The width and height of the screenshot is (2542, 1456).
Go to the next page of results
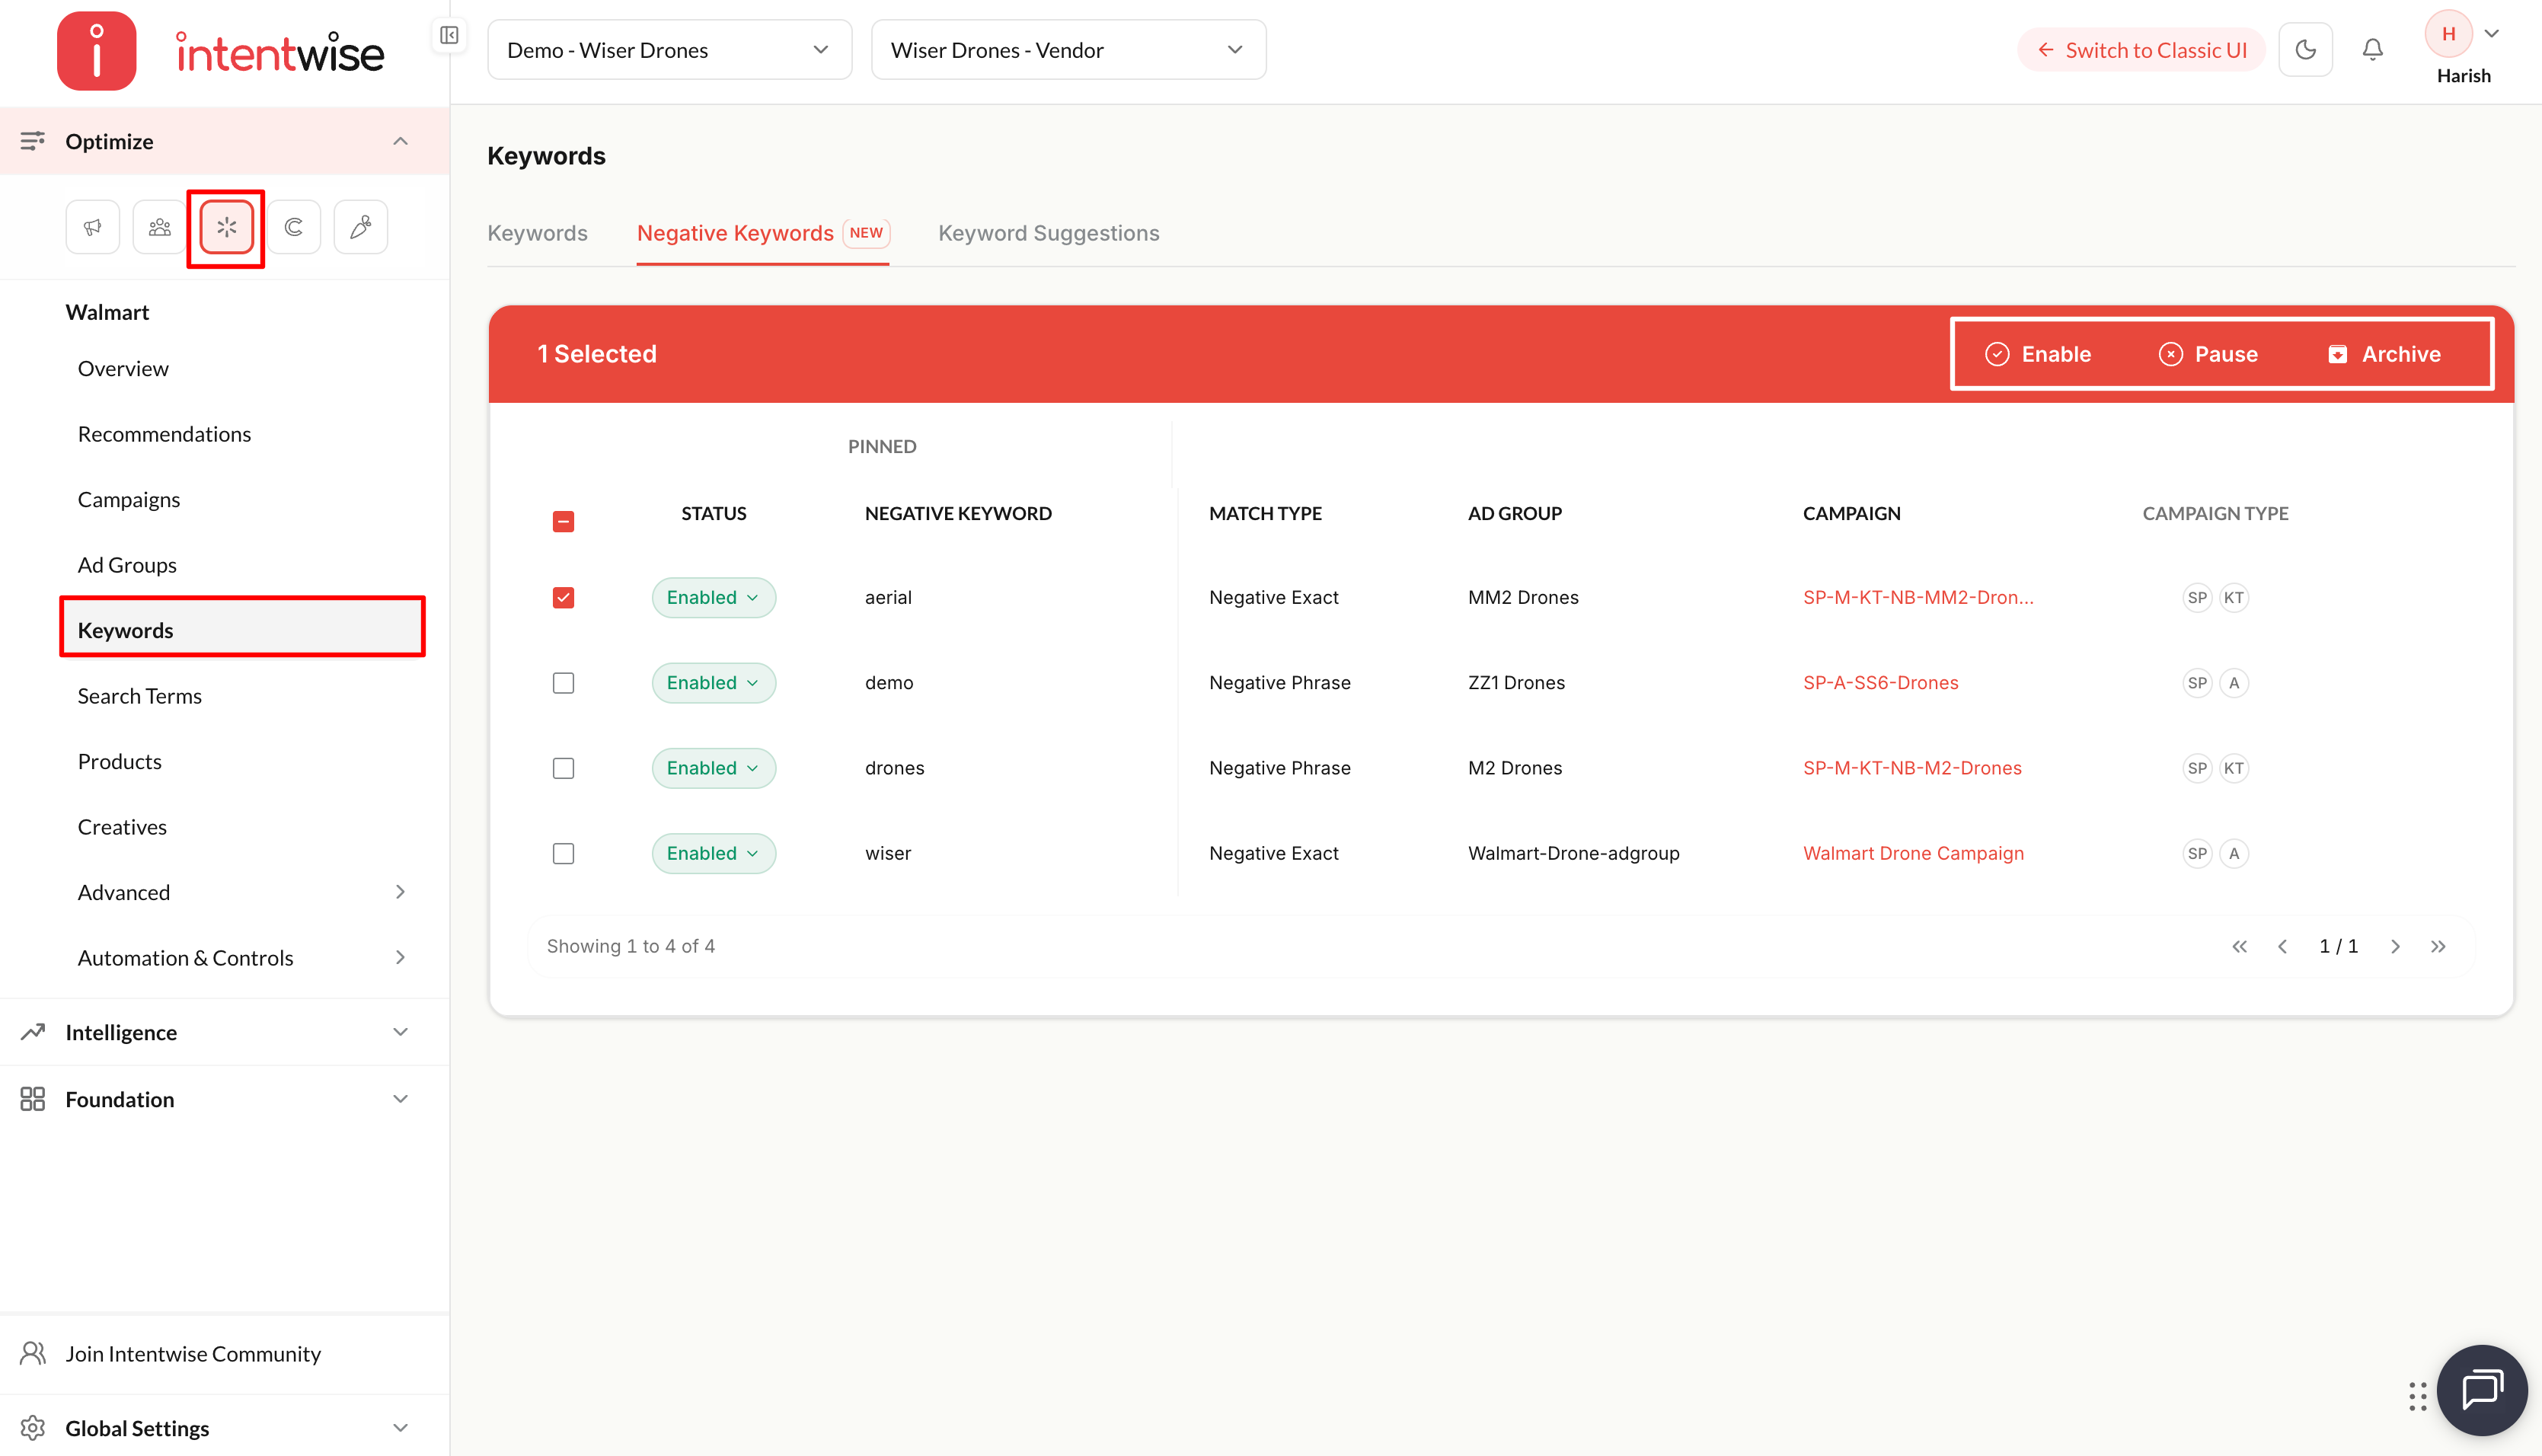(2396, 946)
